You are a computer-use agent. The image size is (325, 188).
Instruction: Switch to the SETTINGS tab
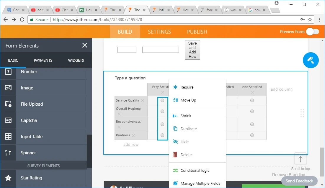pyautogui.click(x=159, y=32)
